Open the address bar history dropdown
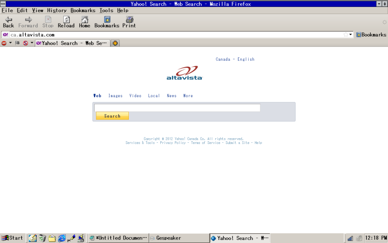388x243 pixels. coord(350,35)
